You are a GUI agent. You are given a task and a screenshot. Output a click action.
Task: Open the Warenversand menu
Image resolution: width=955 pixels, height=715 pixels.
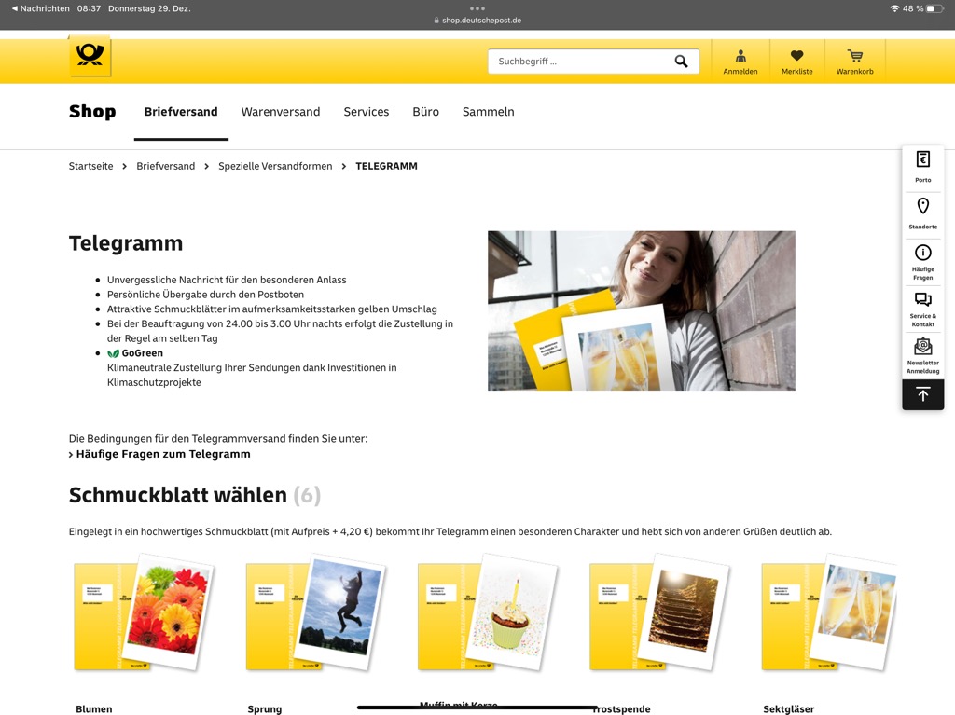(x=281, y=112)
